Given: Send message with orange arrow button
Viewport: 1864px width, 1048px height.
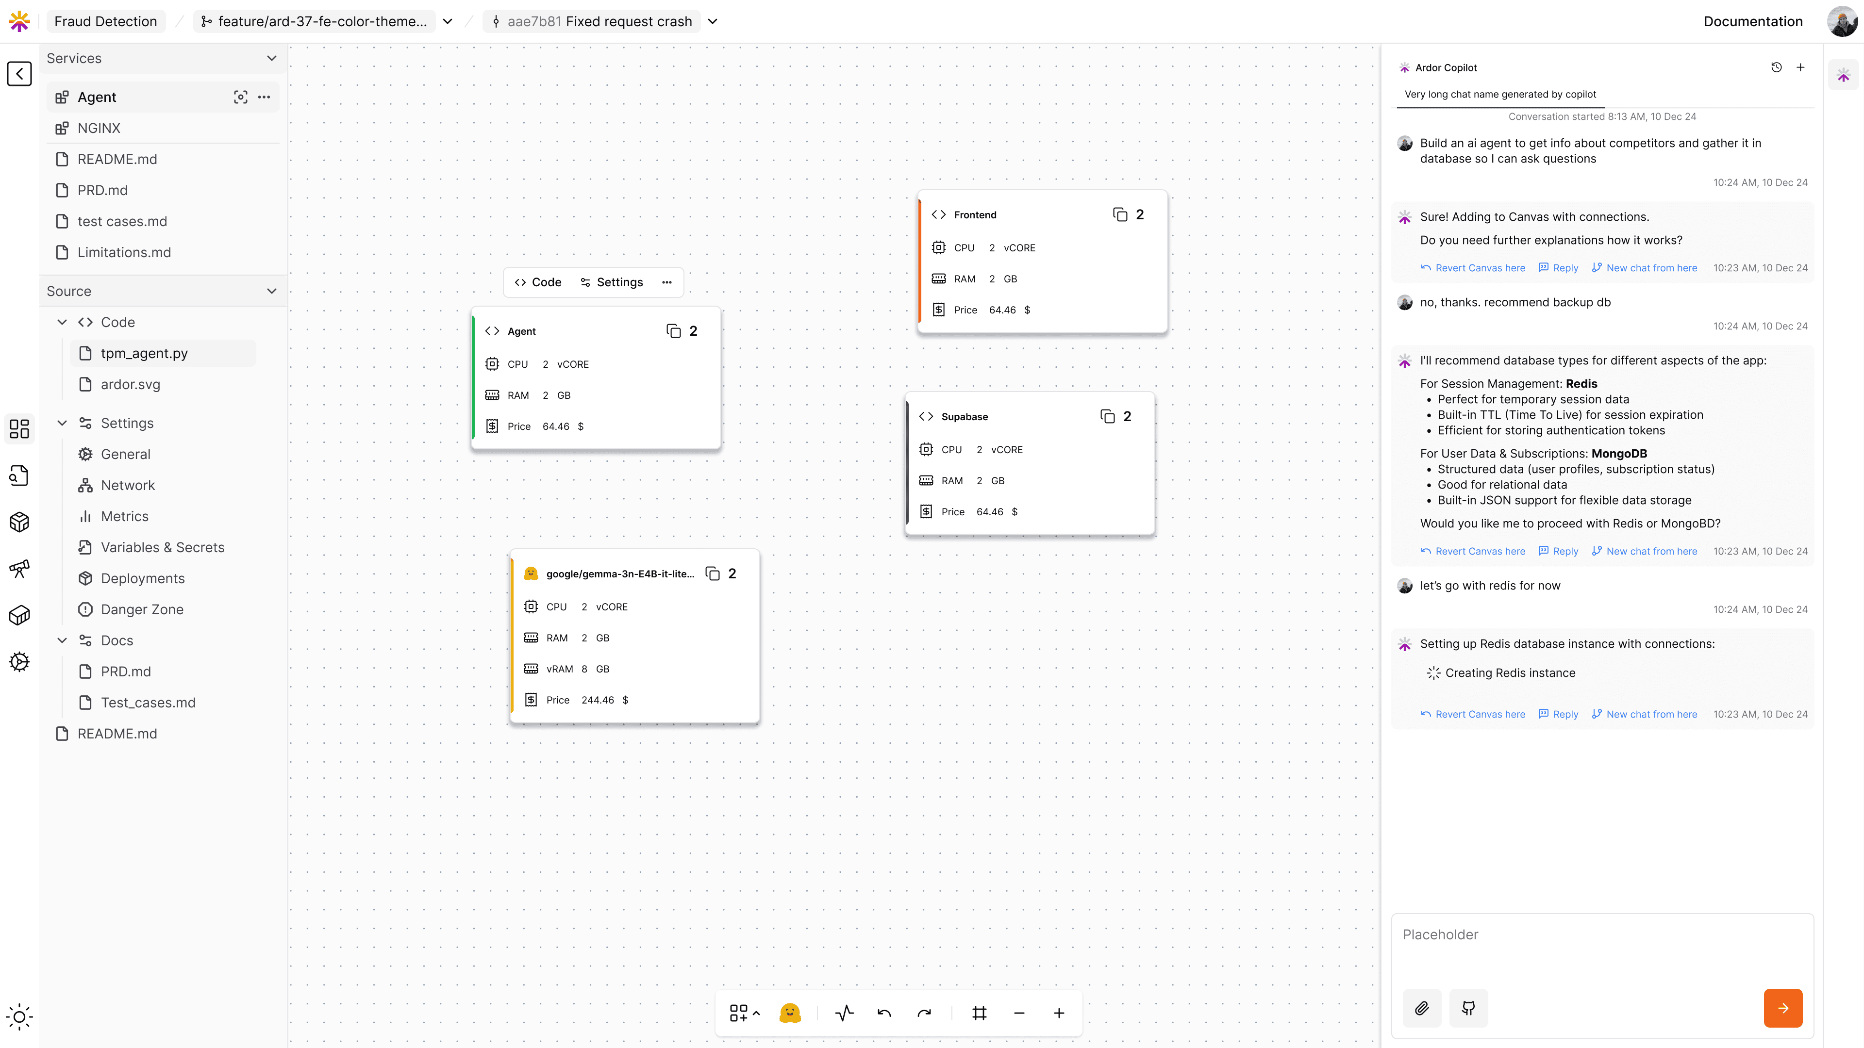Looking at the screenshot, I should [x=1783, y=1008].
